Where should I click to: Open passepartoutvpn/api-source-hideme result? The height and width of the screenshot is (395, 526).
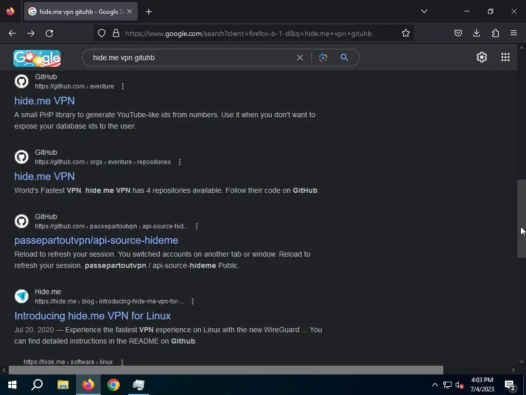pyautogui.click(x=96, y=240)
